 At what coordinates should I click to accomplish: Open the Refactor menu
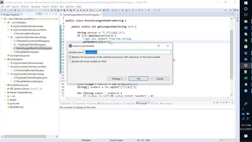tap(25, 7)
